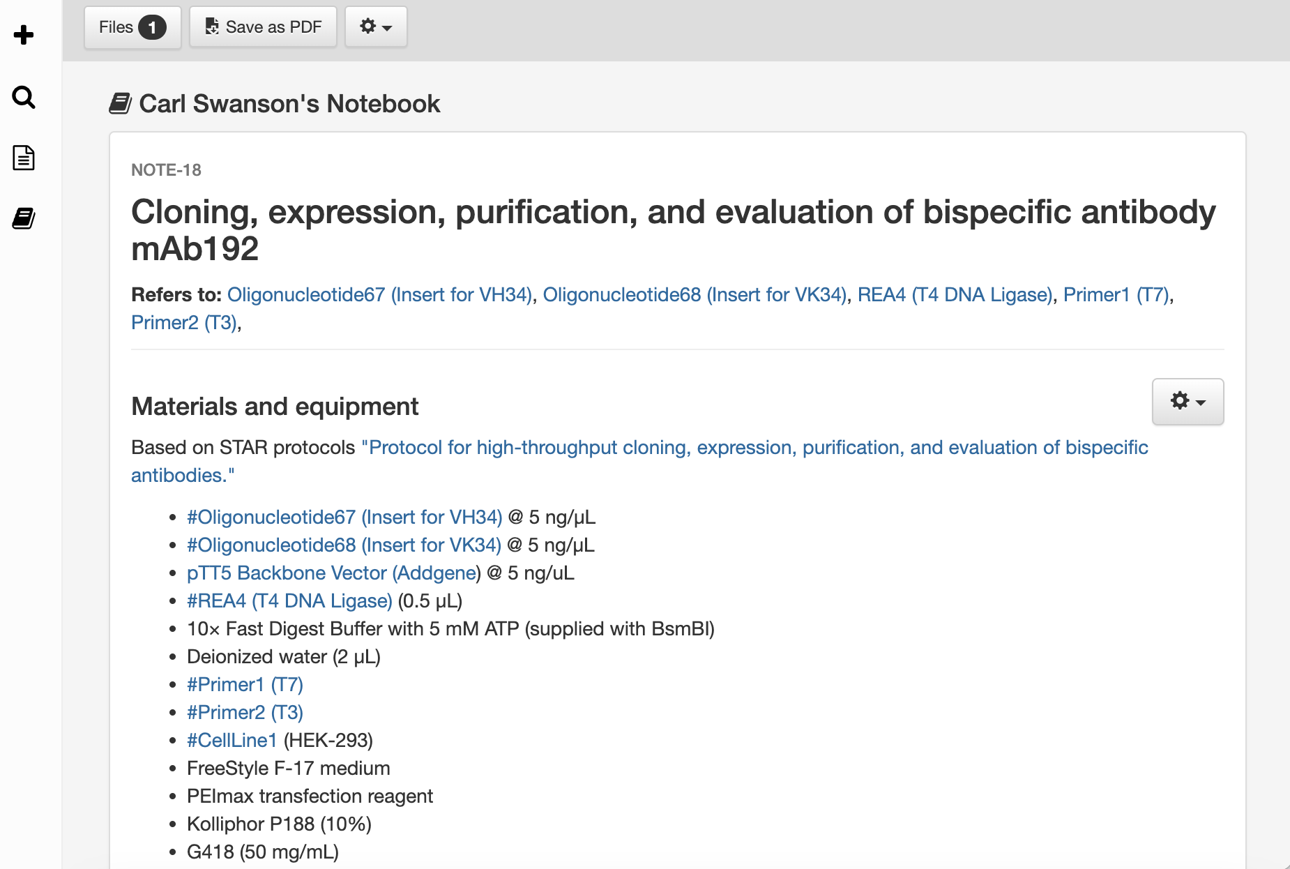The height and width of the screenshot is (869, 1290).
Task: Open the notebook icon in the sidebar
Action: [x=24, y=218]
